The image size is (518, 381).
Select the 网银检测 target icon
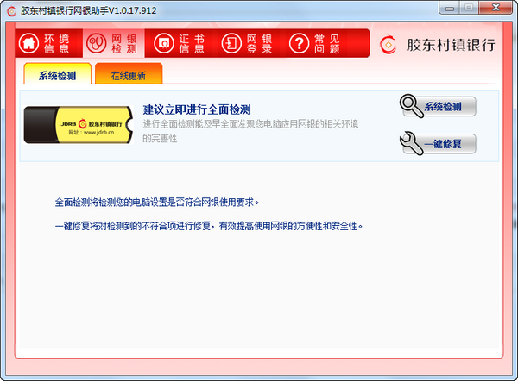point(97,43)
